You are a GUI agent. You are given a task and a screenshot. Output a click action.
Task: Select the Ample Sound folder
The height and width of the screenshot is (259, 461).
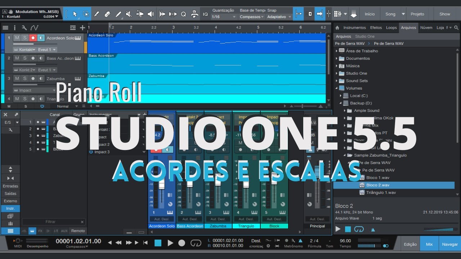coord(367,111)
